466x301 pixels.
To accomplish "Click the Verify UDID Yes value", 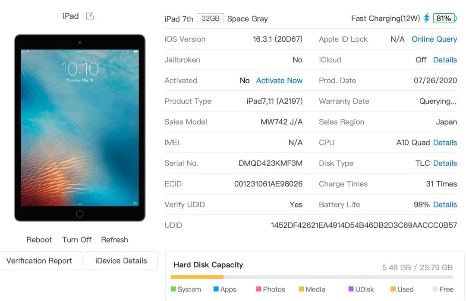I will point(296,205).
